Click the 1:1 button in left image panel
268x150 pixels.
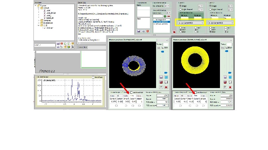(159, 48)
